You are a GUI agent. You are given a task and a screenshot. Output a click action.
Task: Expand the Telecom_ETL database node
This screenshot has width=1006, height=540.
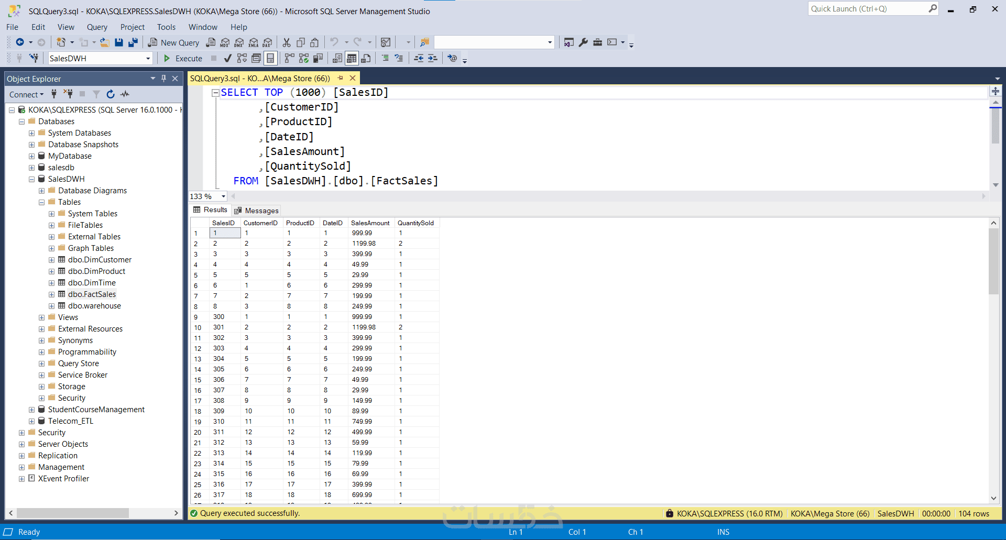tap(31, 421)
